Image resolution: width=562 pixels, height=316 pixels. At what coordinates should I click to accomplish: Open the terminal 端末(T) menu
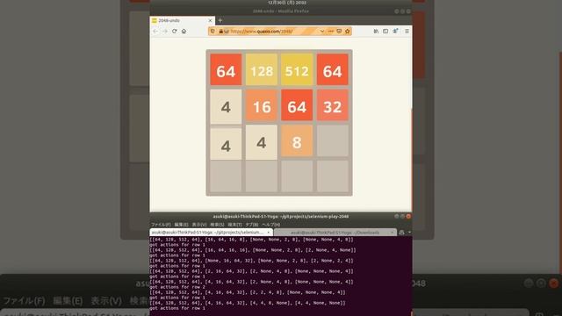coord(234,225)
